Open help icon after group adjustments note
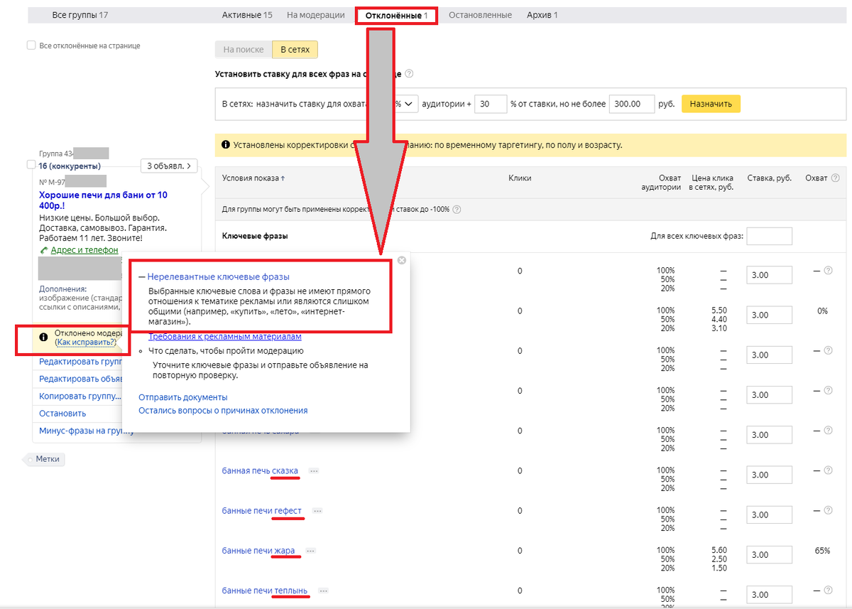Screen dimensions: 852x609 [x=457, y=210]
